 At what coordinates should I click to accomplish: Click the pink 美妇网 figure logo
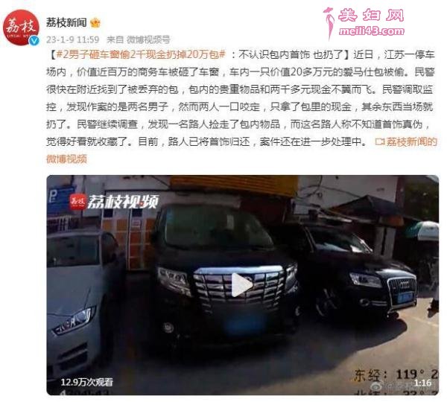pyautogui.click(x=329, y=23)
